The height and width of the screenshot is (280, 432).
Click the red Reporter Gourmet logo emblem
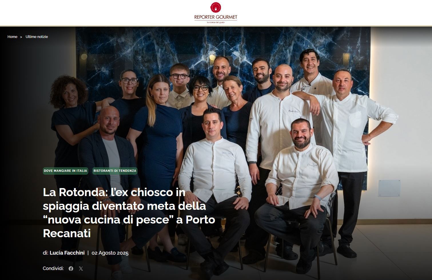216,7
